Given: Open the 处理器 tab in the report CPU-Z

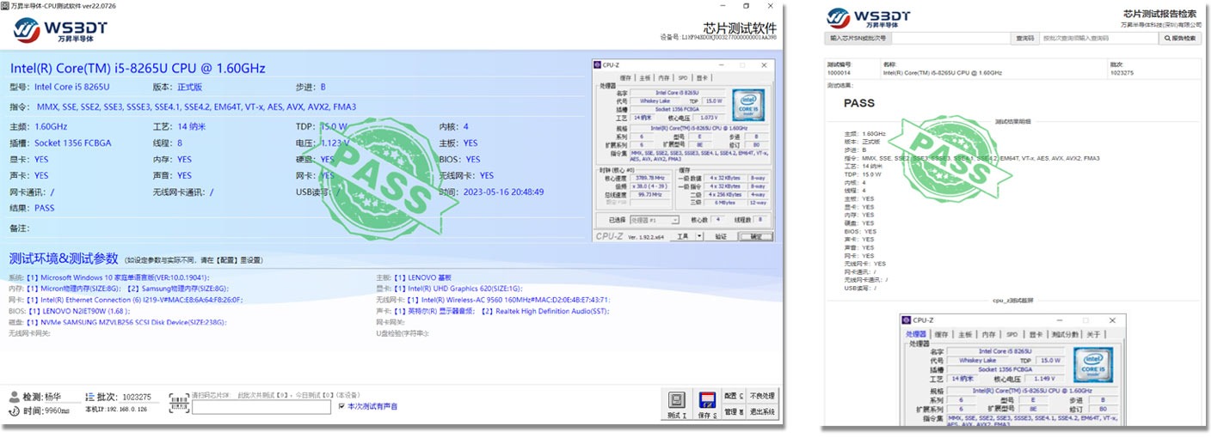Looking at the screenshot, I should click(x=916, y=334).
